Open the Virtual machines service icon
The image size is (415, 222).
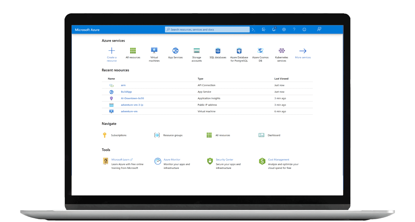pyautogui.click(x=154, y=51)
